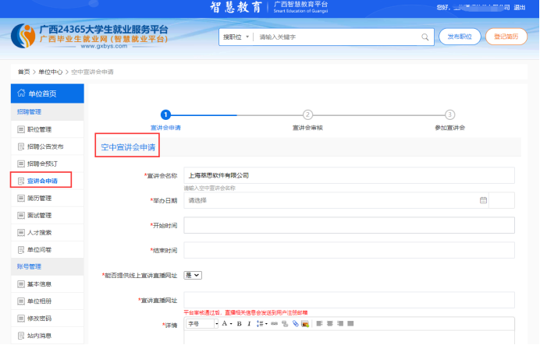Click the home icon beside 单位首页
This screenshot has width=540, height=345.
tap(21, 93)
